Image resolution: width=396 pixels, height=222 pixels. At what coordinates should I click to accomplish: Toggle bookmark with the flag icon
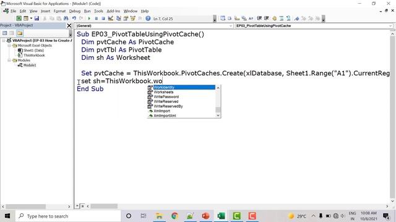point(297,18)
